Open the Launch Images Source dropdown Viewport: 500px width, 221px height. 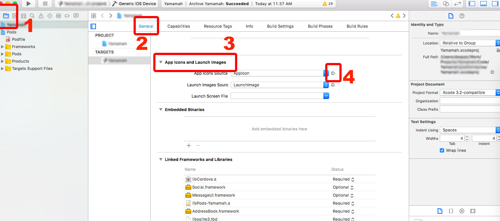(x=280, y=85)
